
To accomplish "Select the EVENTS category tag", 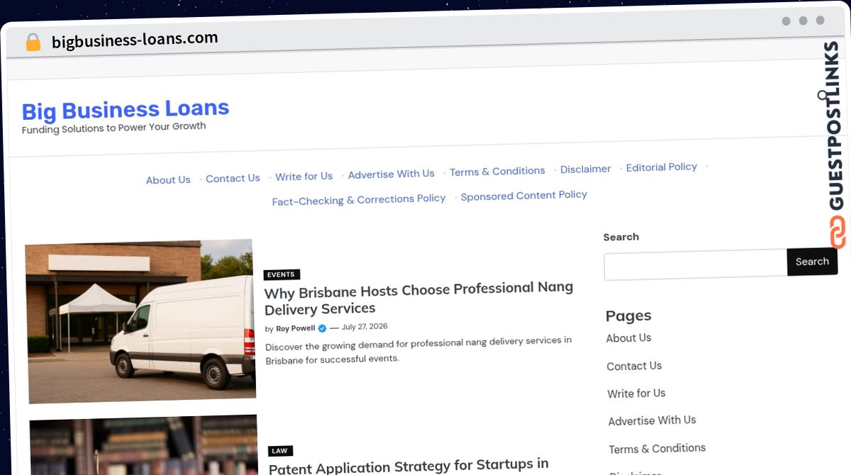I will [282, 274].
